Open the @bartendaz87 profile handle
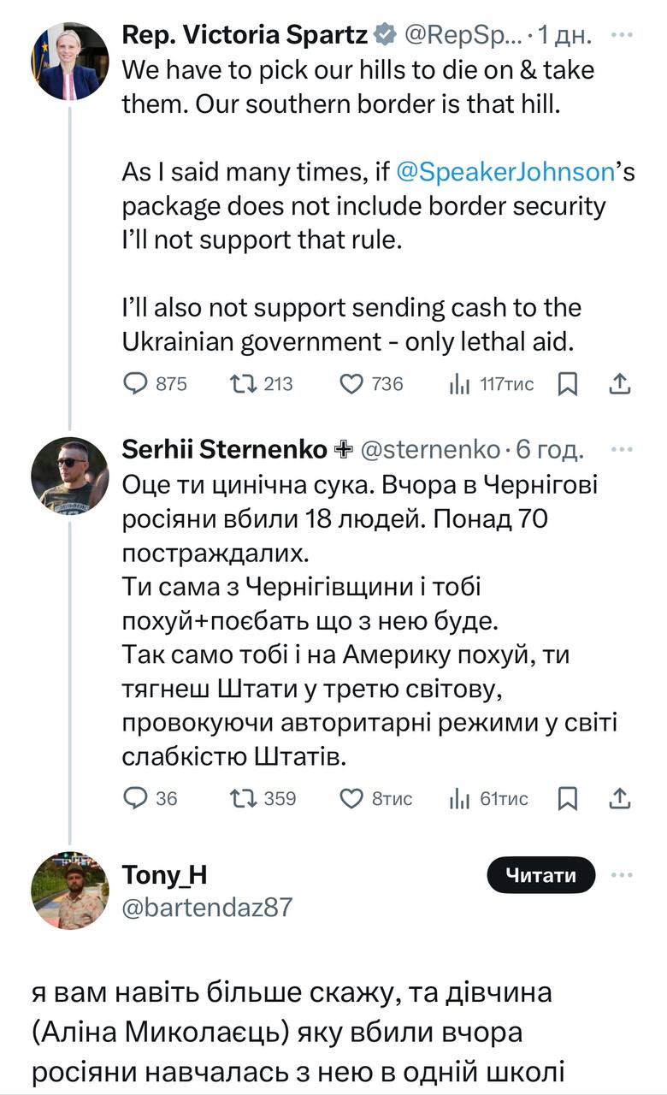Viewport: 667px width, 1095px height. [x=207, y=907]
